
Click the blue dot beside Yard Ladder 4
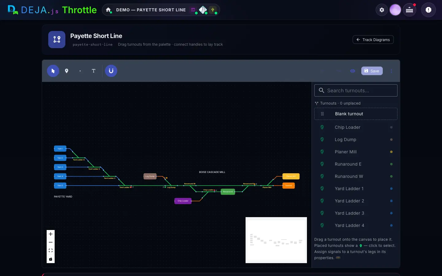pyautogui.click(x=391, y=225)
